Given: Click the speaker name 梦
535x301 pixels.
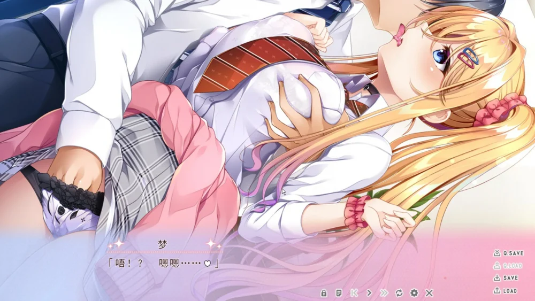Looking at the screenshot, I should click(x=163, y=244).
